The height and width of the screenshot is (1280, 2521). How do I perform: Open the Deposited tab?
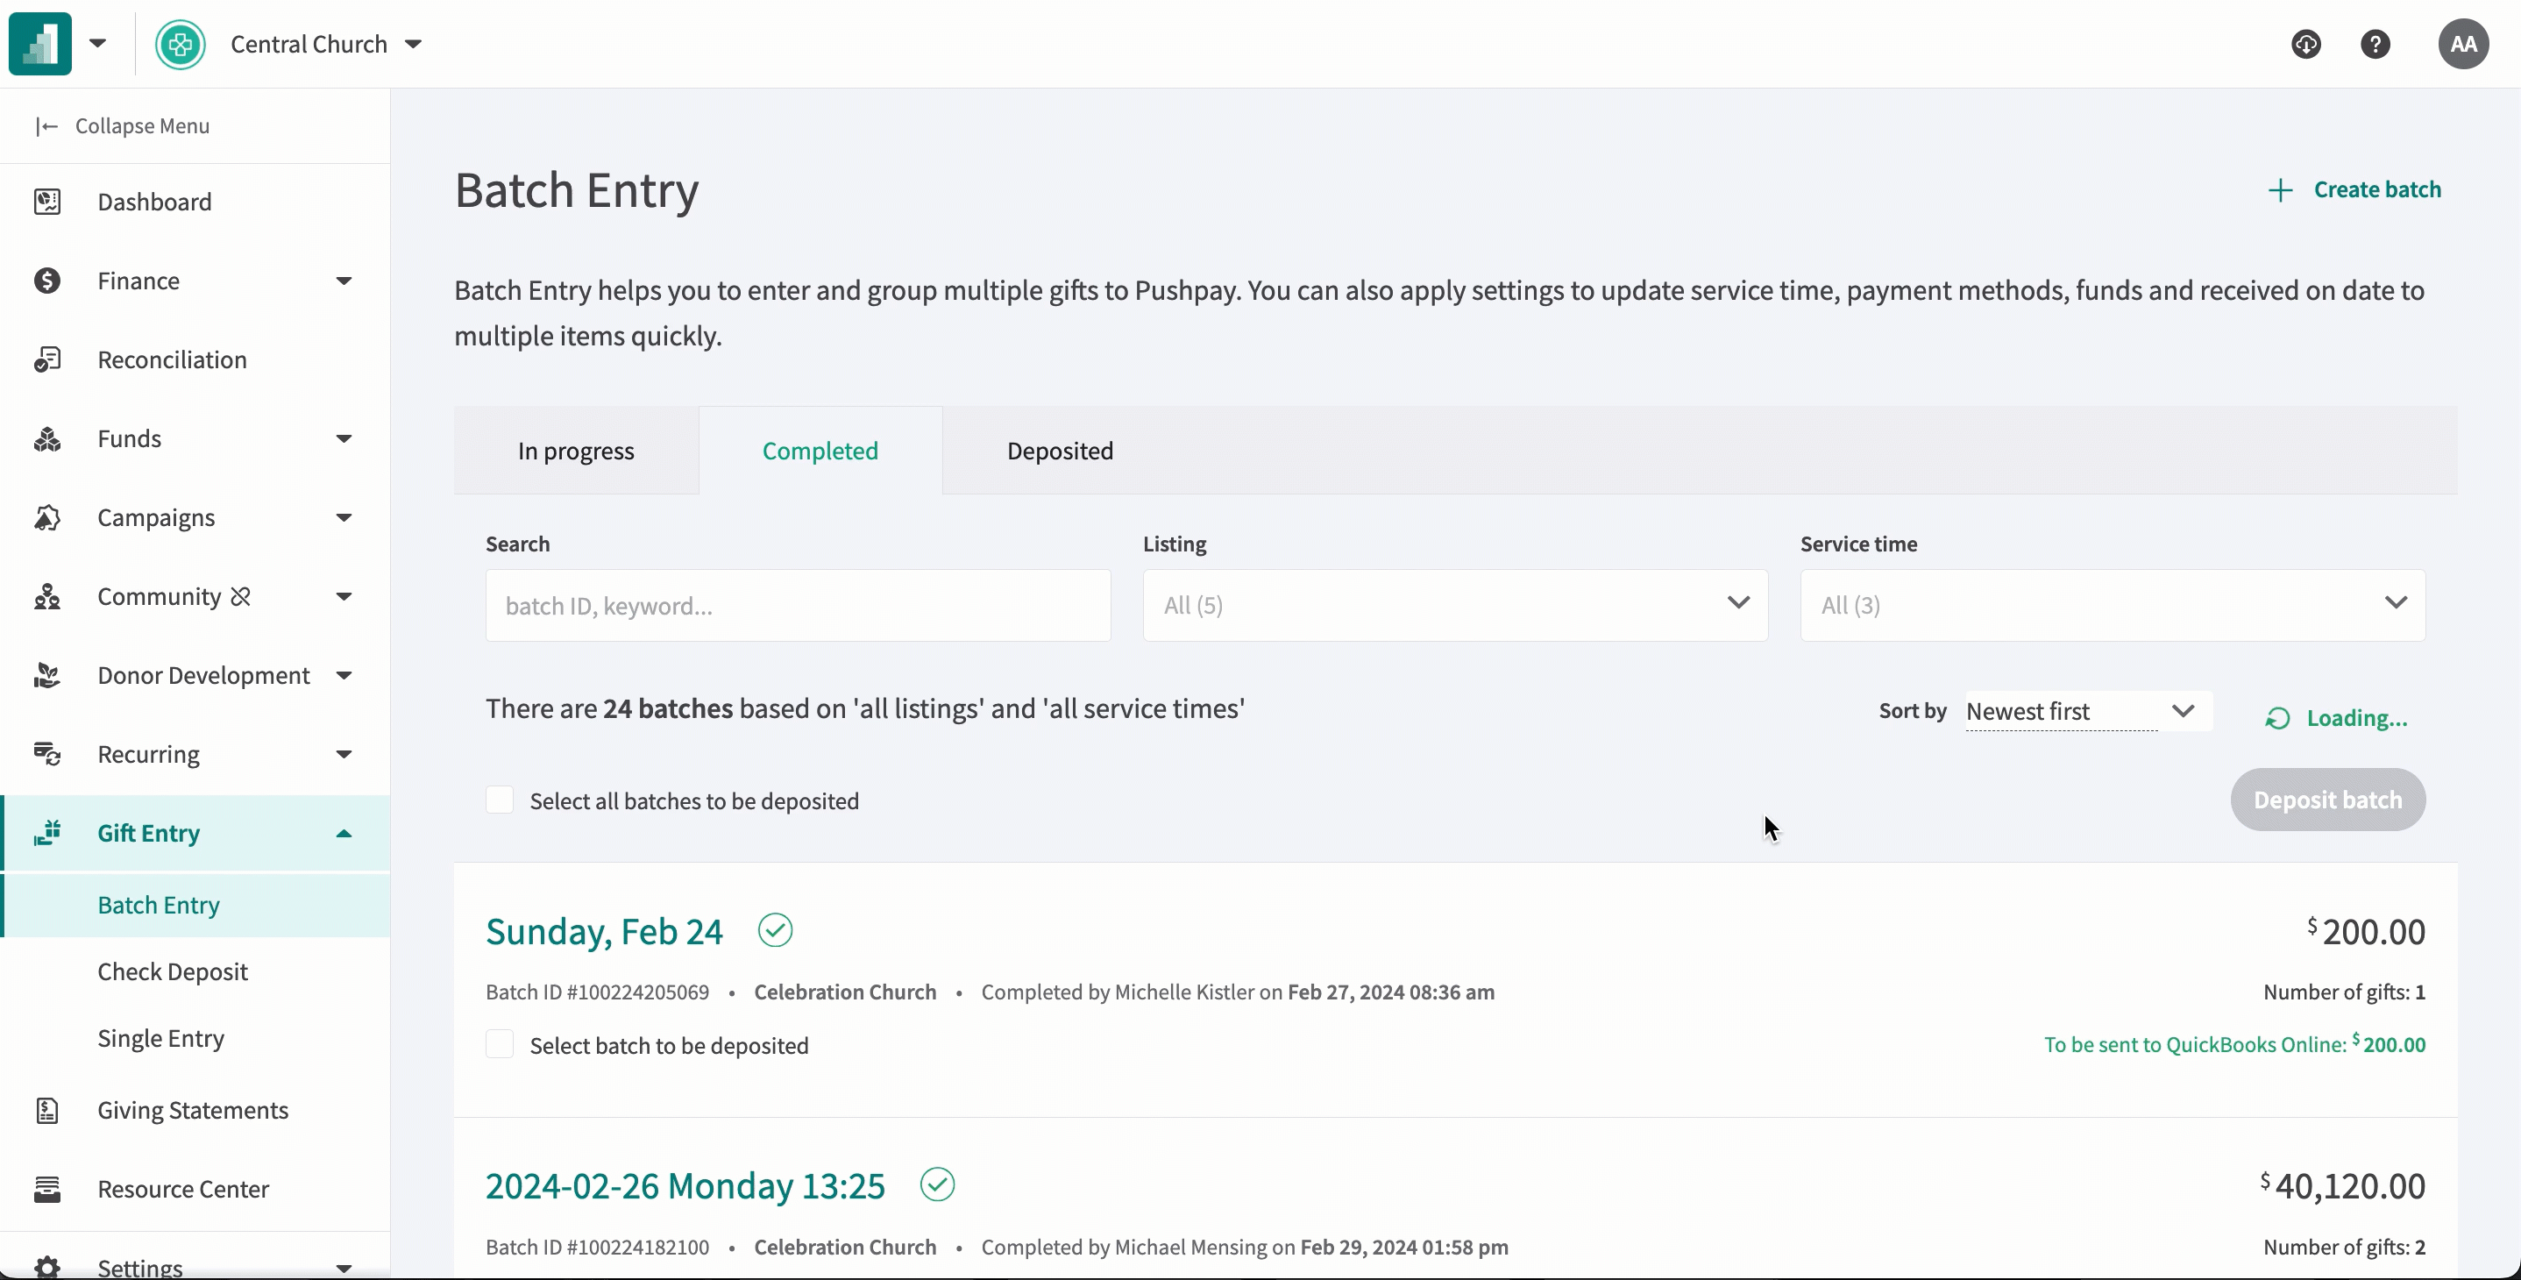pos(1060,450)
